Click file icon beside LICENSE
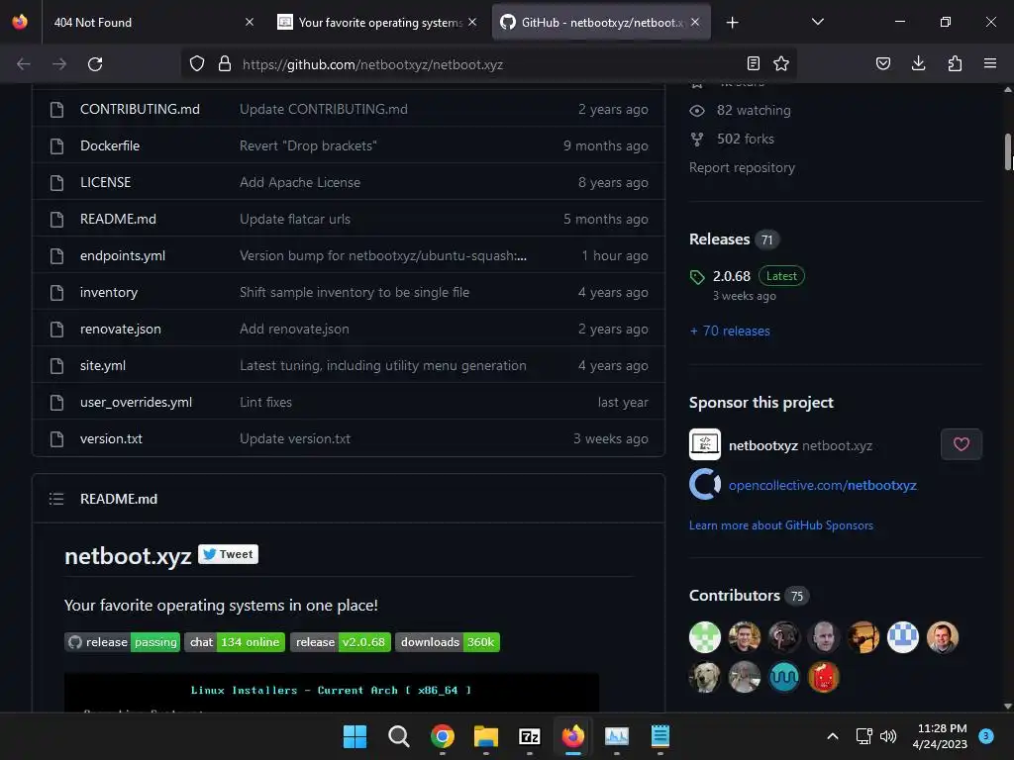The height and width of the screenshot is (760, 1014). click(56, 183)
